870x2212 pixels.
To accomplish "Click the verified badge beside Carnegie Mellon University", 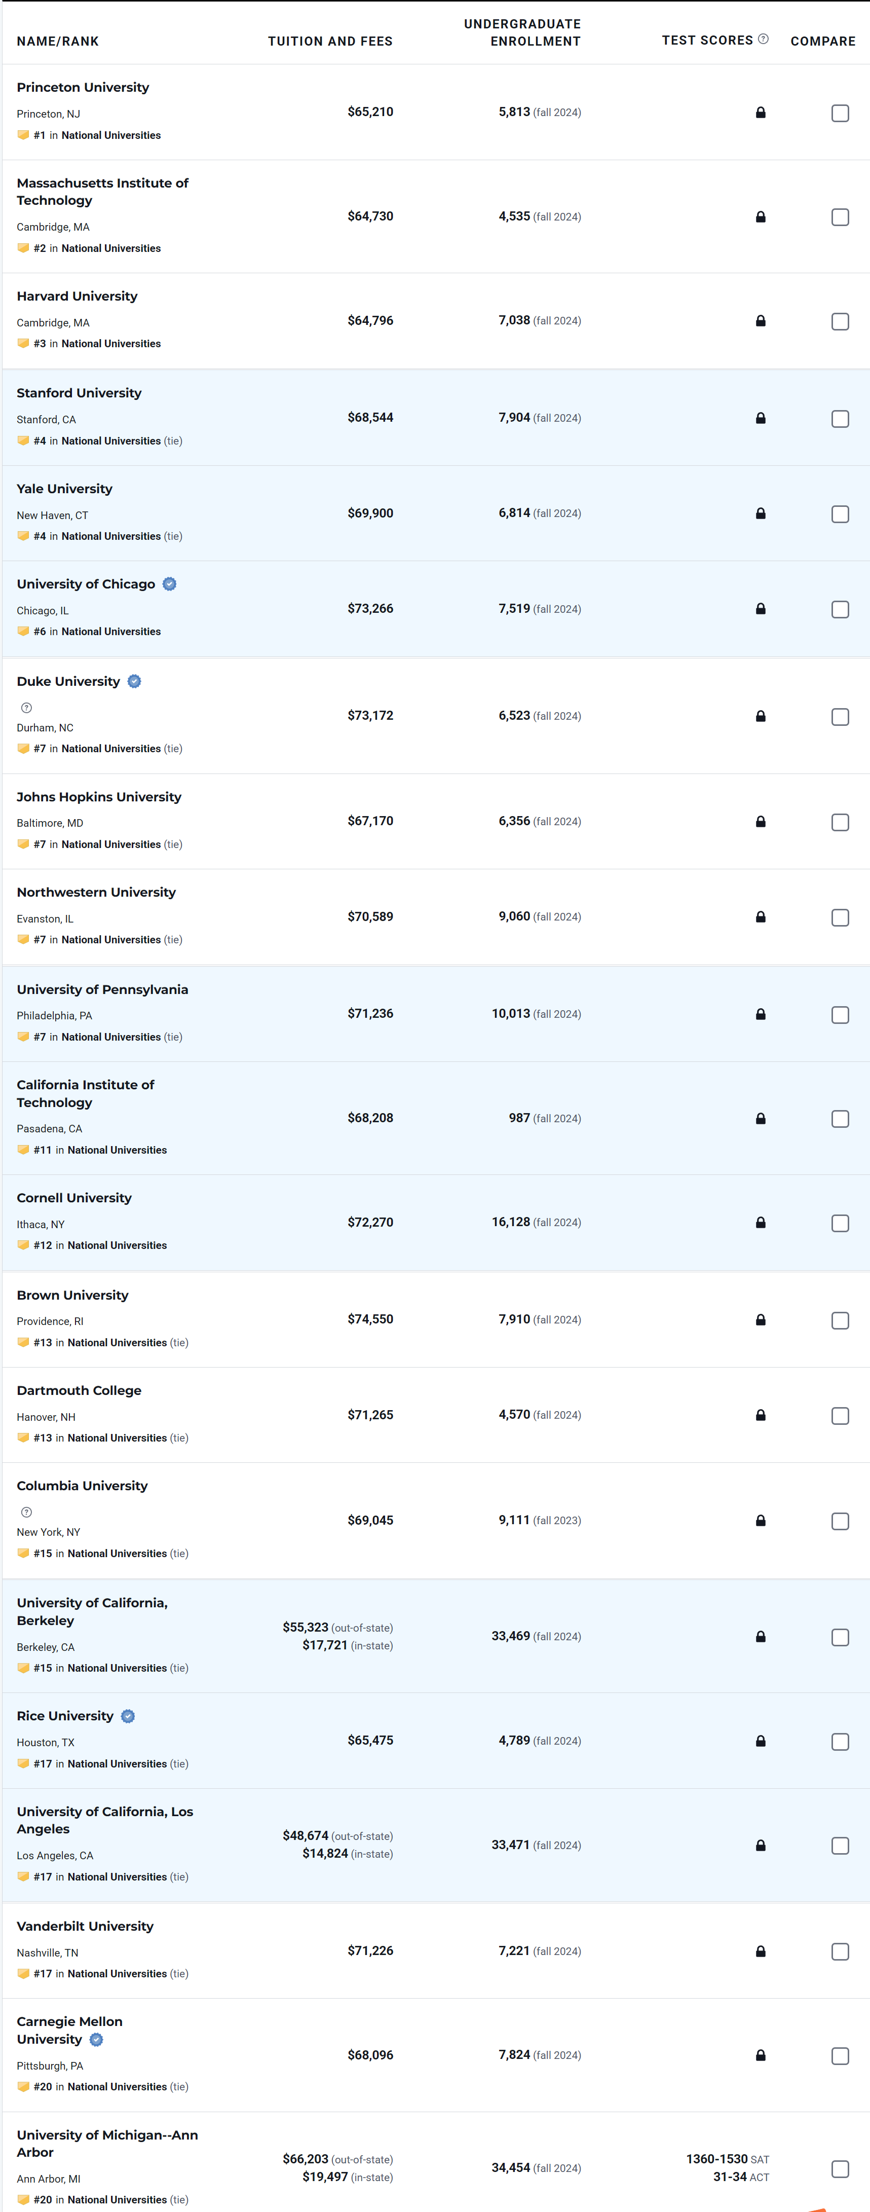I will tap(97, 2039).
